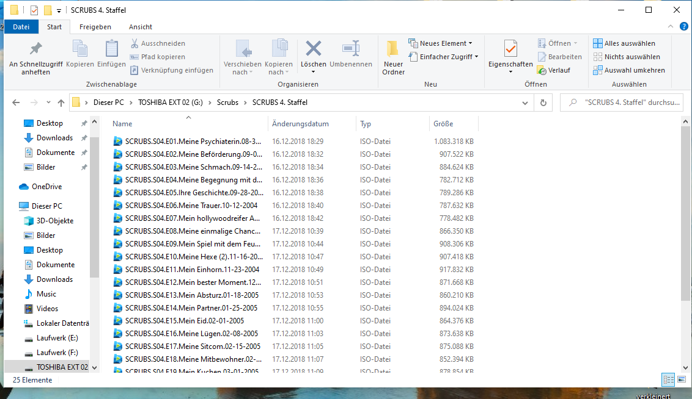
Task: Switch to large icons view
Action: tap(682, 379)
